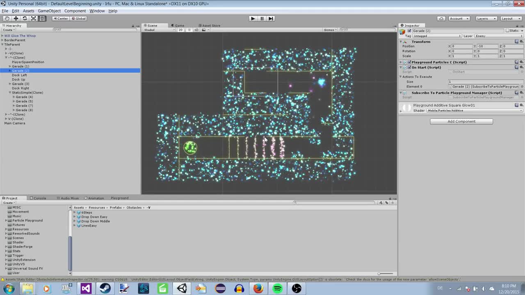This screenshot has height=295, width=525.
Task: Disable Playground Particles C script checkbox
Action: point(409,62)
